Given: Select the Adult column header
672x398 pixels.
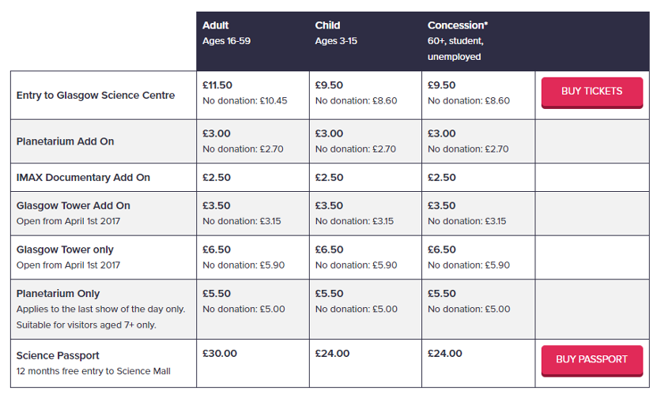Looking at the screenshot, I should 216,25.
